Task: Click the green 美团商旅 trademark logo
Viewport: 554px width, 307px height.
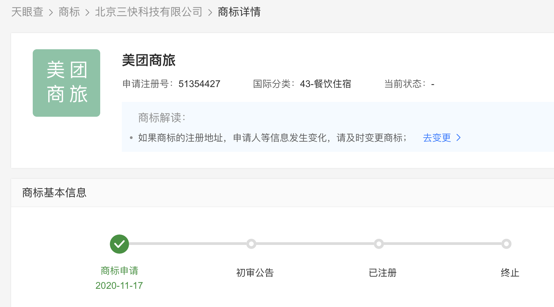Action: pyautogui.click(x=66, y=83)
